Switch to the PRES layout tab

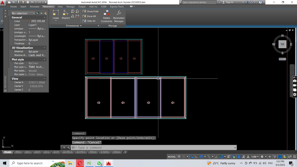[x=18, y=152]
